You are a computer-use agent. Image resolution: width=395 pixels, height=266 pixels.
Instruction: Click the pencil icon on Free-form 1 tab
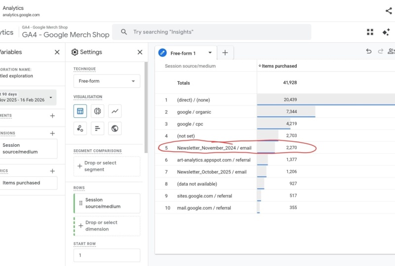pyautogui.click(x=162, y=53)
